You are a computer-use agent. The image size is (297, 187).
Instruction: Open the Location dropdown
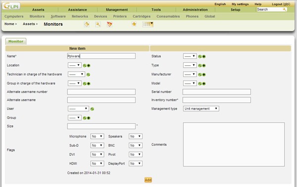[x=75, y=65]
